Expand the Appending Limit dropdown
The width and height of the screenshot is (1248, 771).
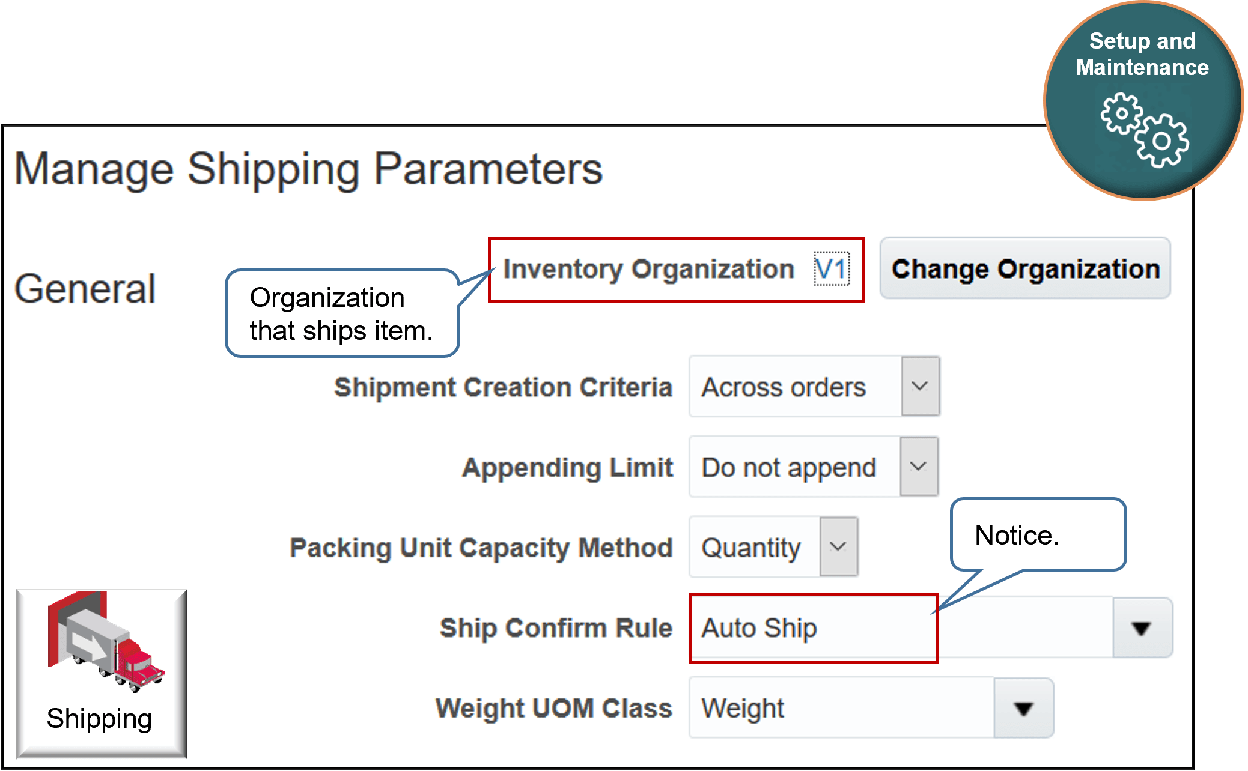click(920, 467)
